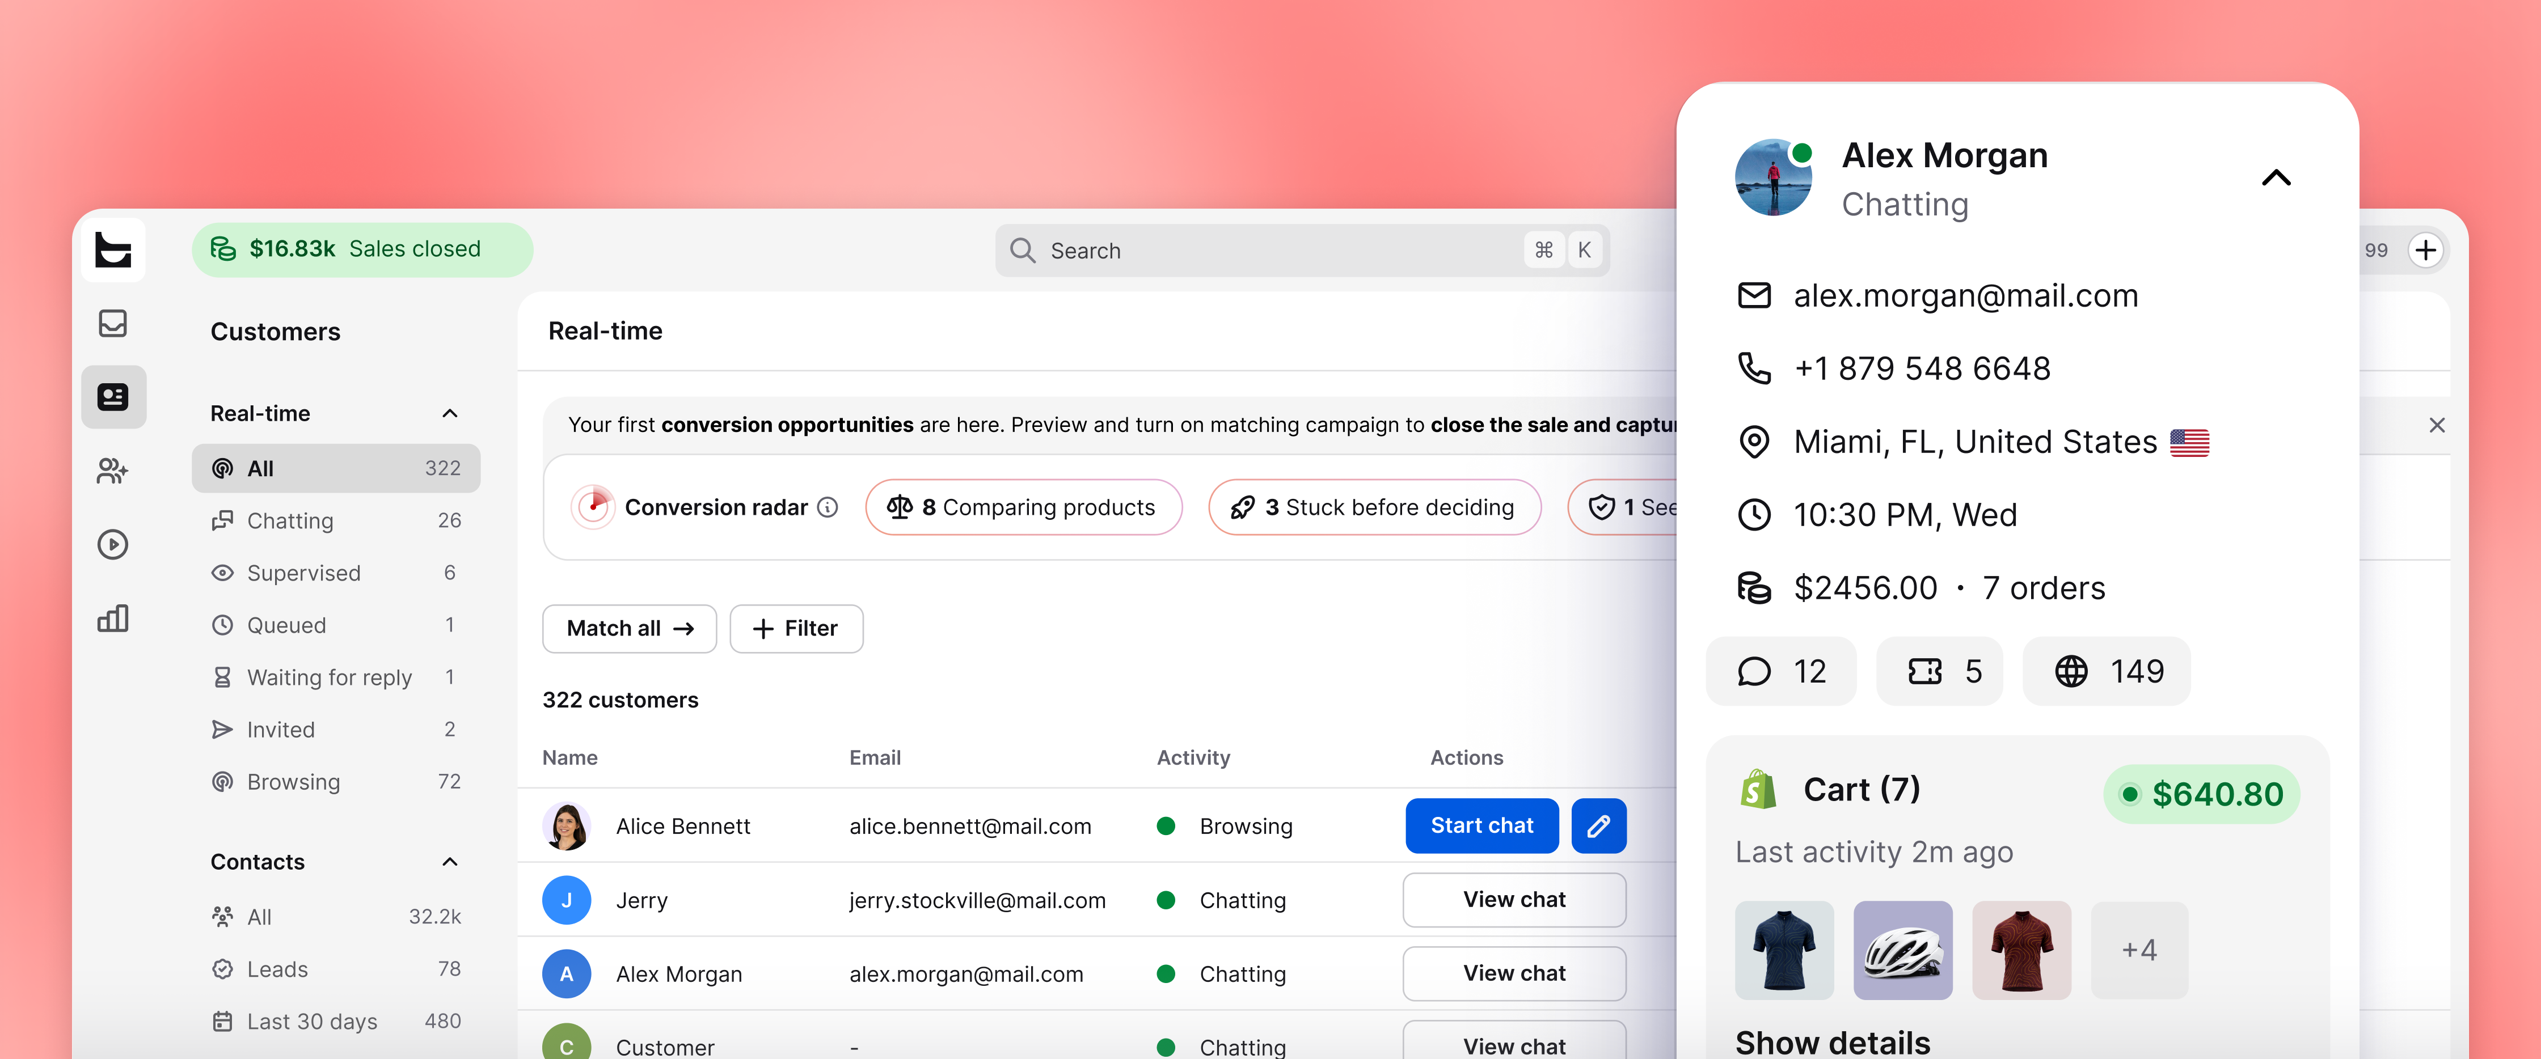Collapse the Contacts sidebar section
This screenshot has width=2541, height=1059.
pyautogui.click(x=450, y=862)
